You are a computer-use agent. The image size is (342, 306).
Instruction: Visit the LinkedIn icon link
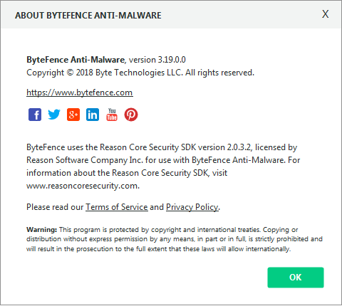tap(93, 115)
